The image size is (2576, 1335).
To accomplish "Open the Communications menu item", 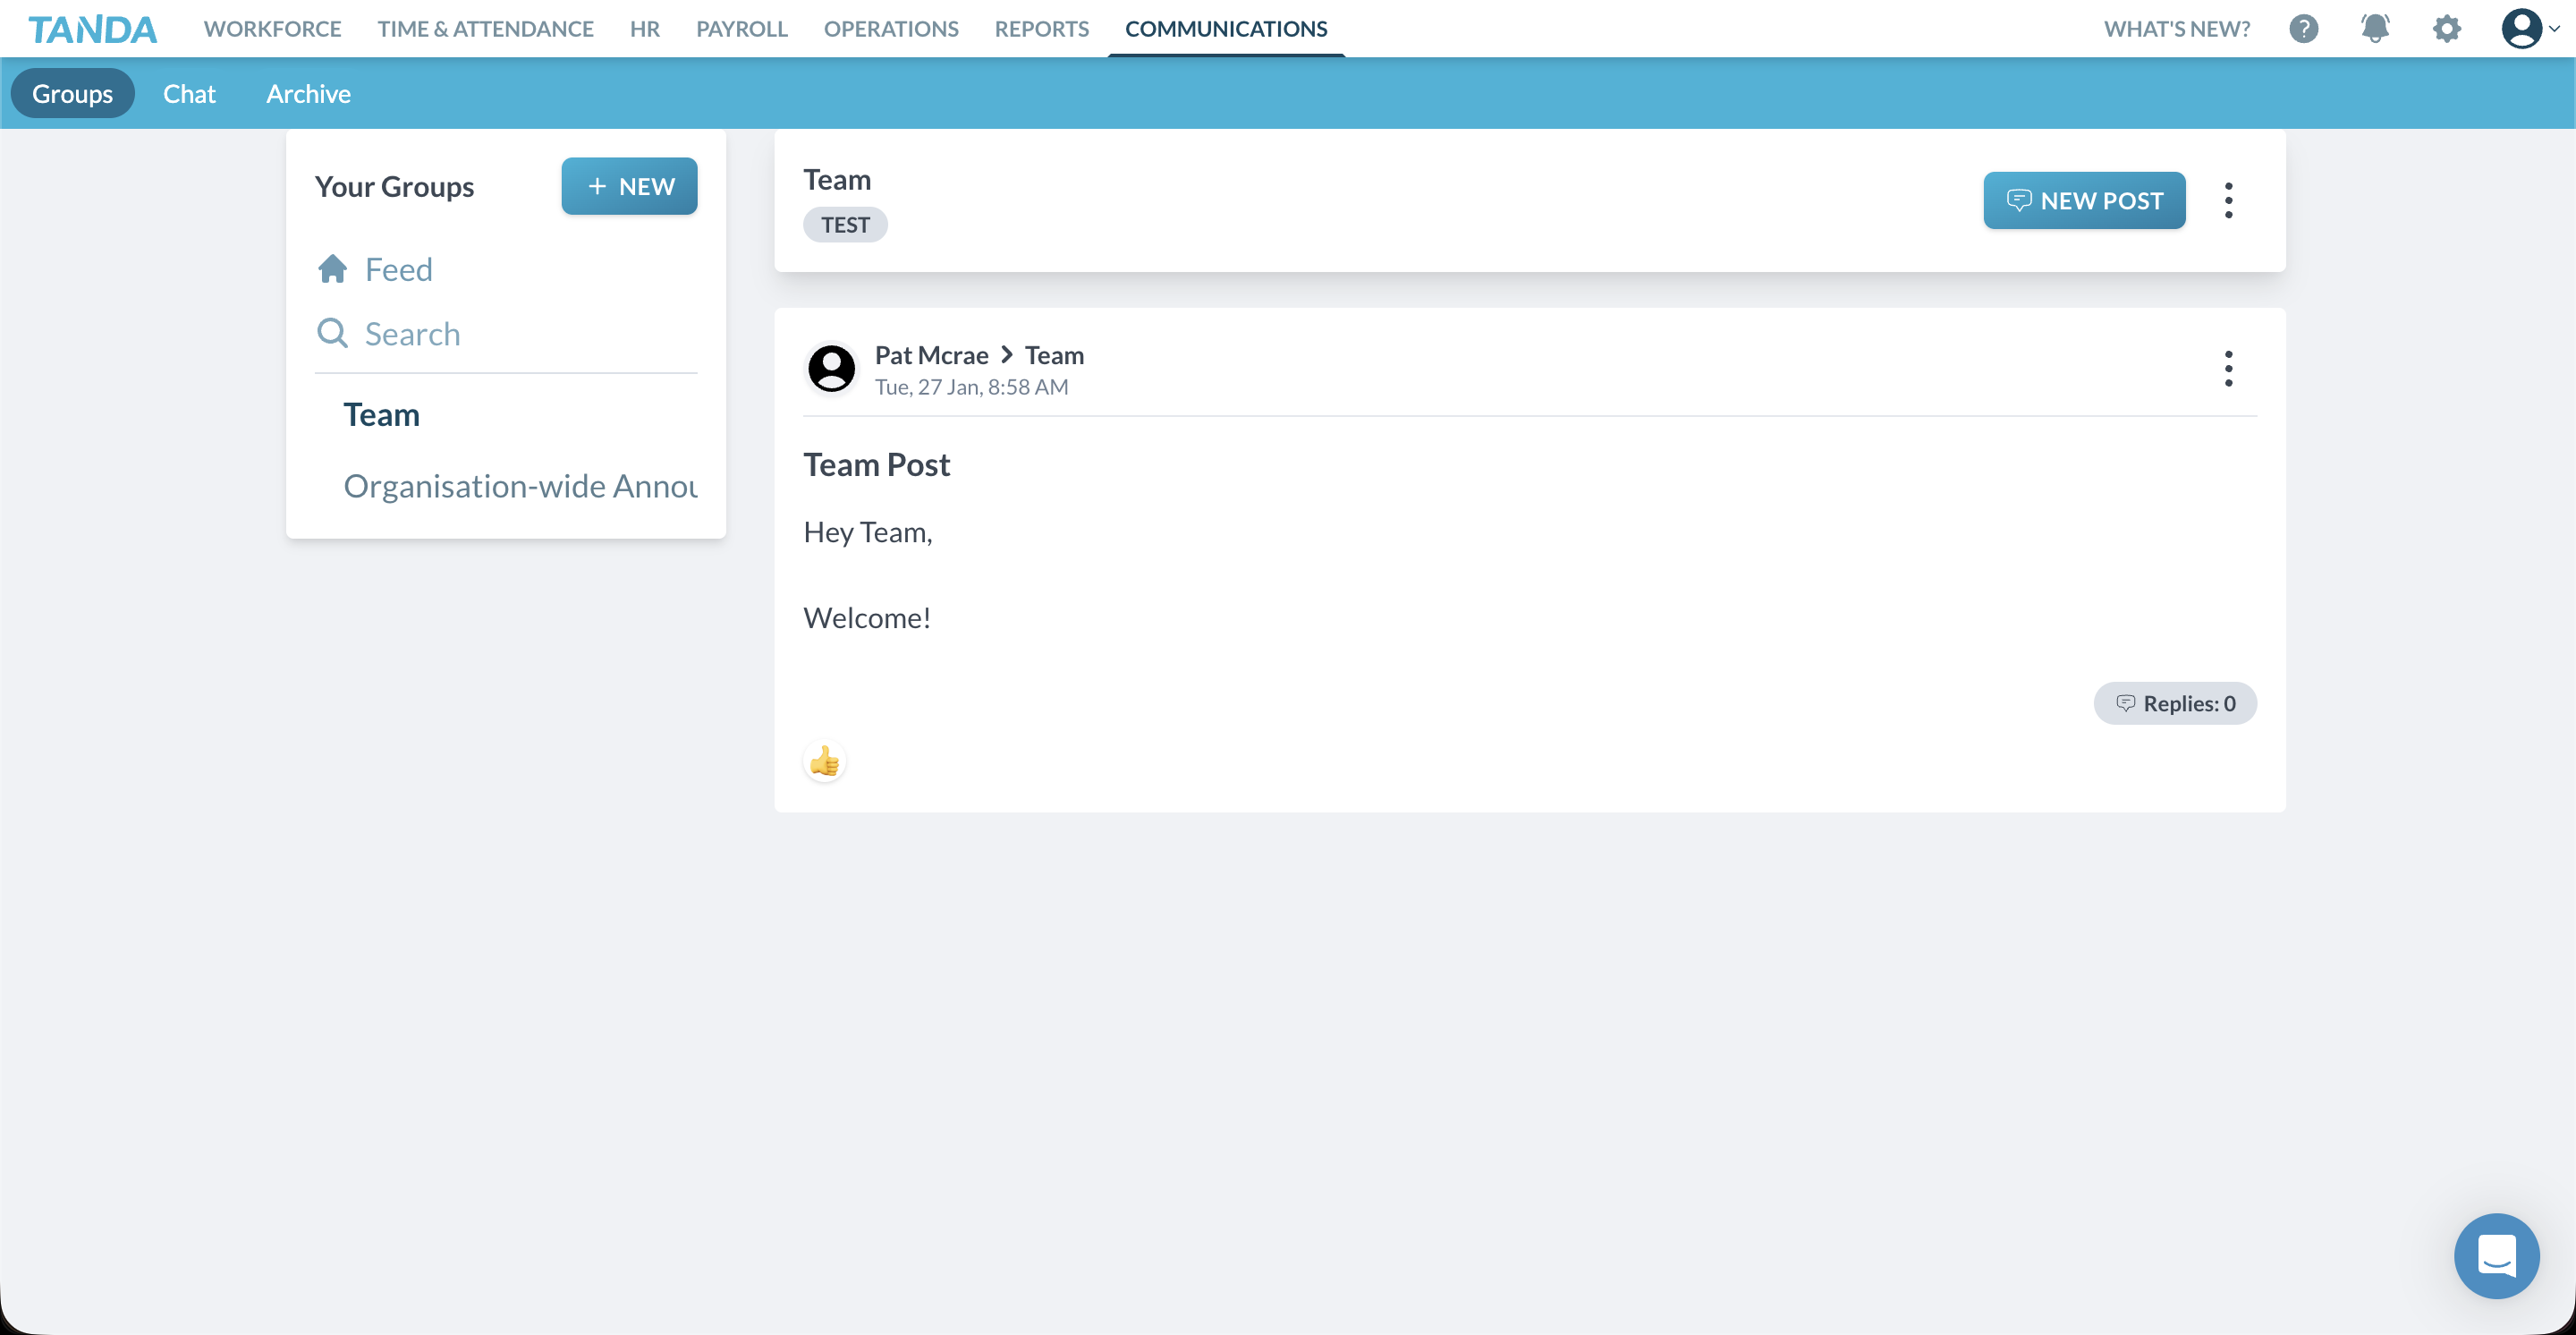I will pyautogui.click(x=1225, y=28).
